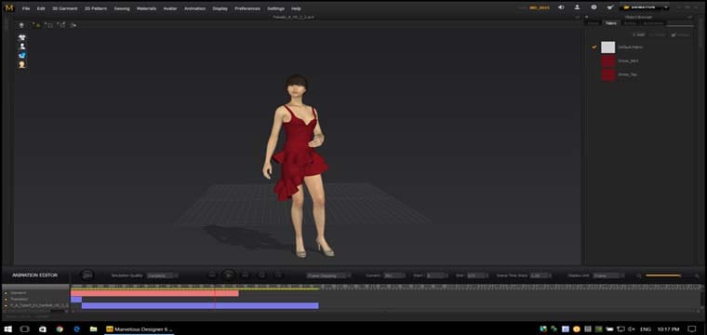Open the Edit menu
Viewport: 707px width, 335px height.
coord(41,8)
